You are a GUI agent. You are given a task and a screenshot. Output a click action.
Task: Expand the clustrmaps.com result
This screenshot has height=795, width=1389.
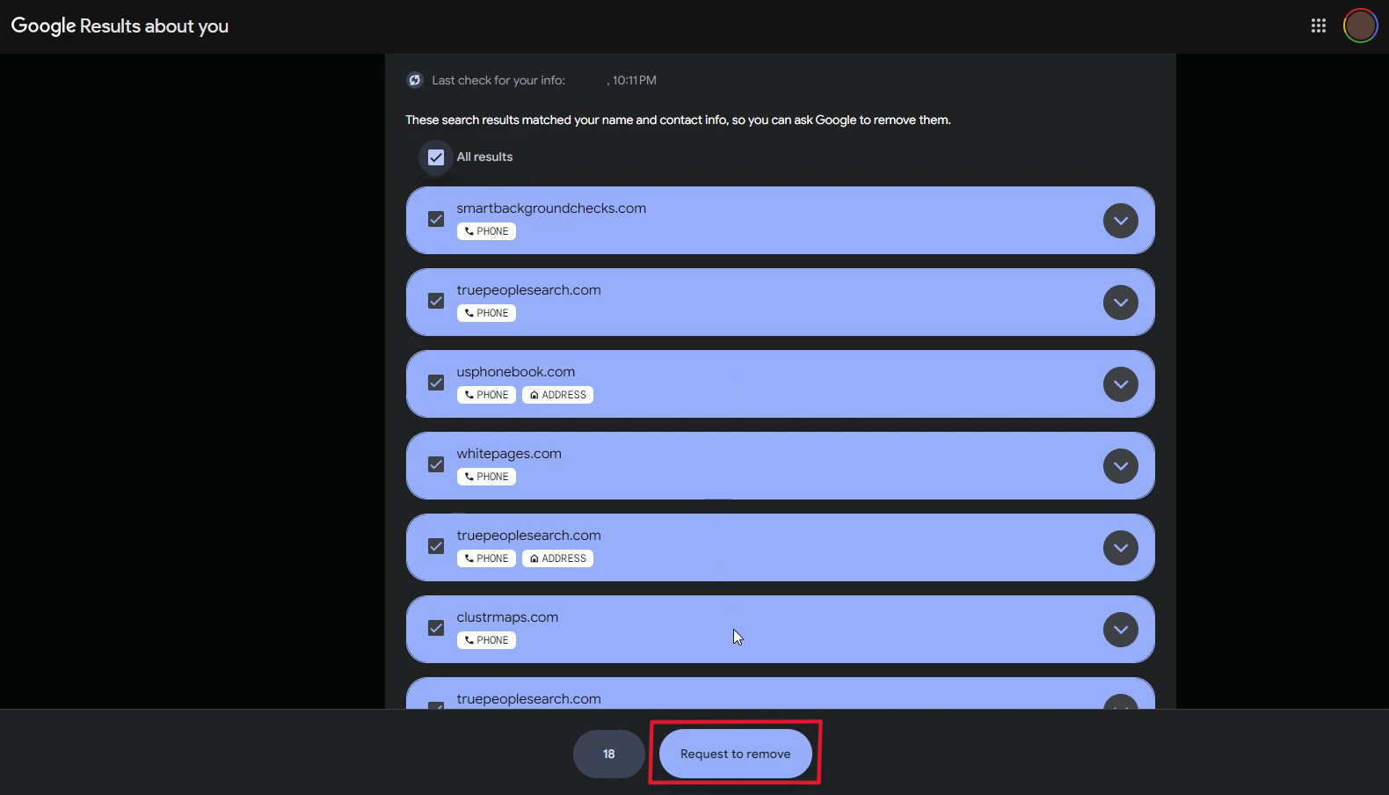1120,630
